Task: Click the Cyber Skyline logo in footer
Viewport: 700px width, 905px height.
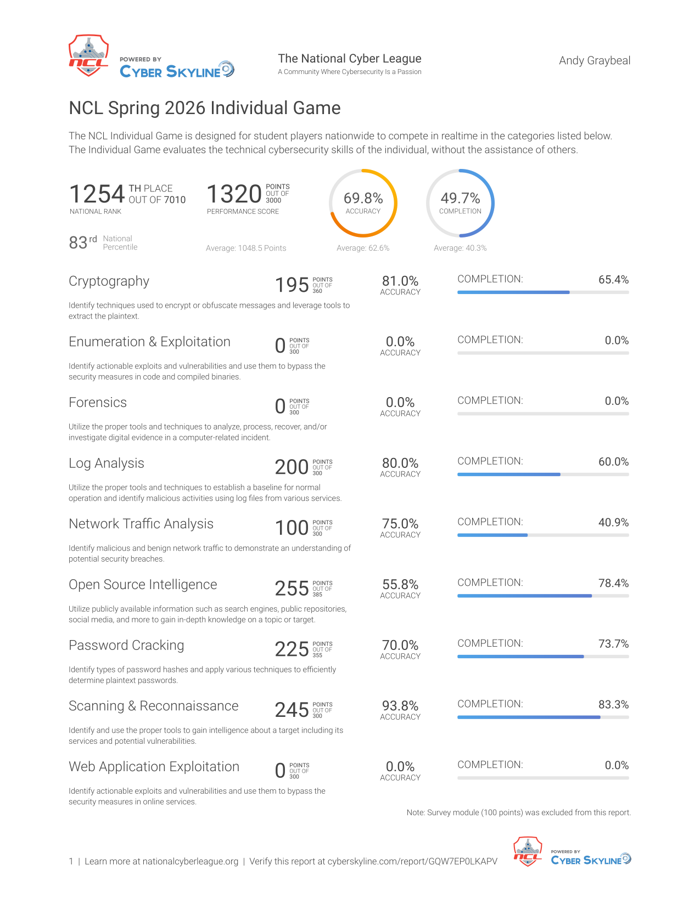Action: click(x=591, y=858)
